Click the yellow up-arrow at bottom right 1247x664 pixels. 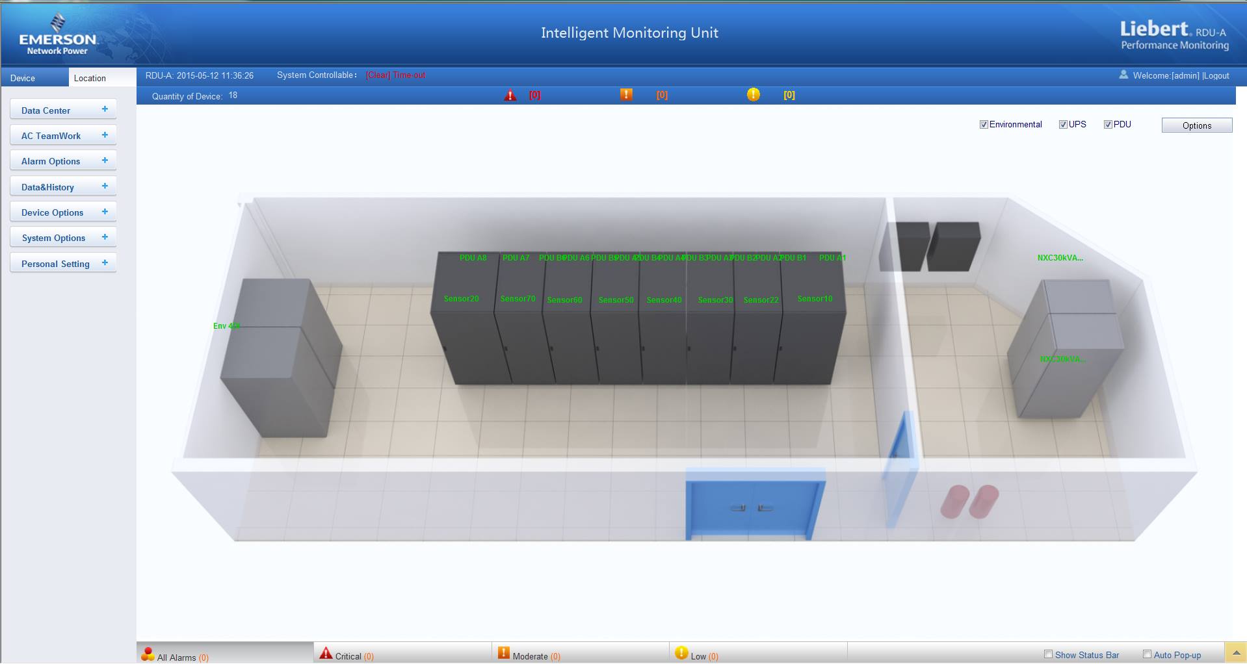pyautogui.click(x=1235, y=653)
